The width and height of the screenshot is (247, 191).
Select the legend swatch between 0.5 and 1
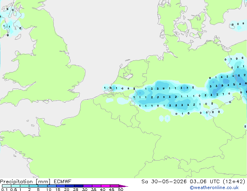pos(16,186)
